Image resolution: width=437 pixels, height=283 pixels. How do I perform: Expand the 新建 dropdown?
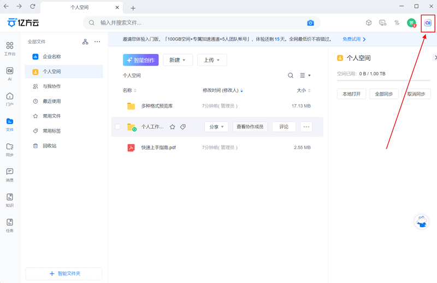[x=178, y=60]
